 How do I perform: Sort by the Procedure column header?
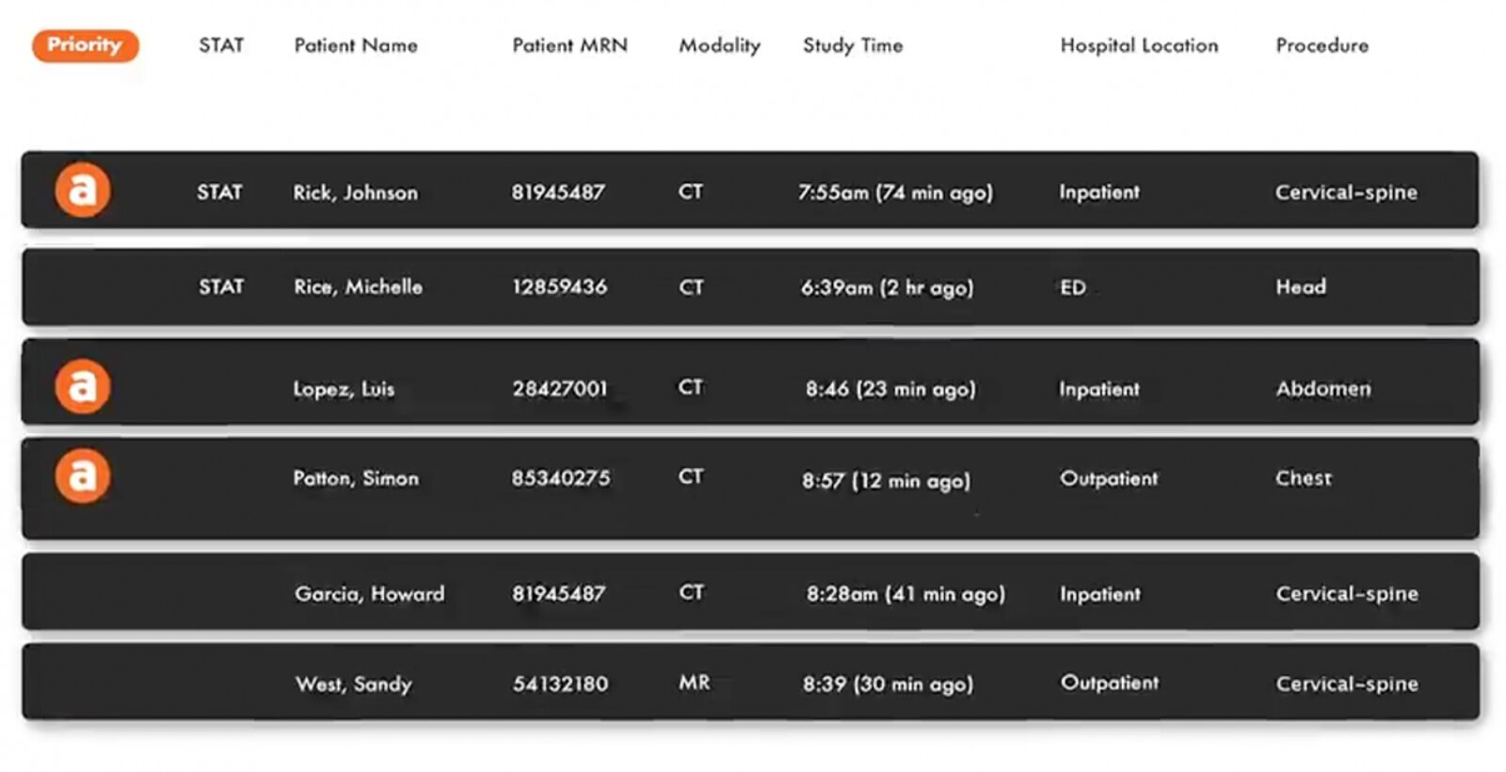1322,45
